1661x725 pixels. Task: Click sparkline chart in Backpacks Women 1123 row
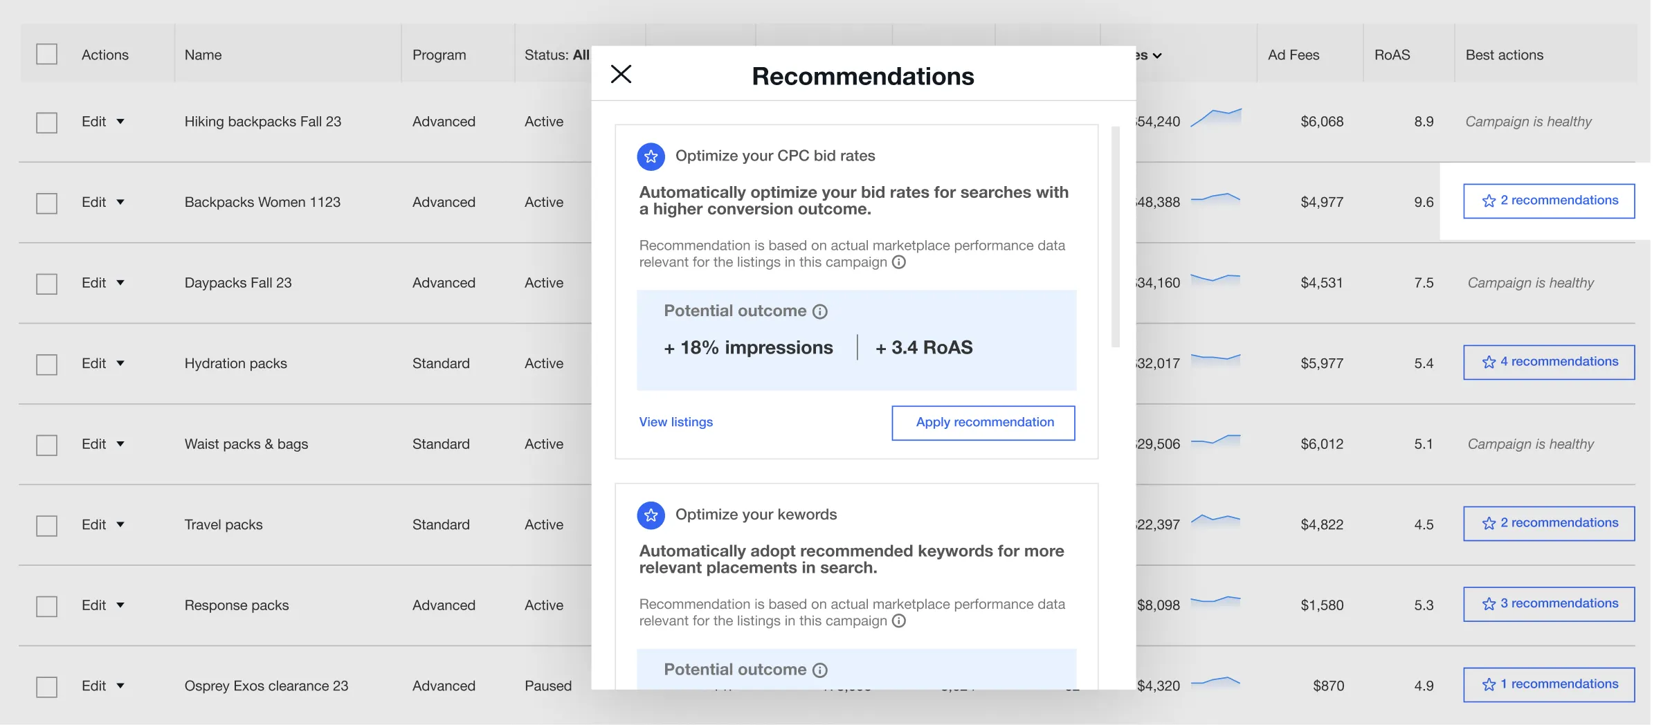pyautogui.click(x=1215, y=199)
